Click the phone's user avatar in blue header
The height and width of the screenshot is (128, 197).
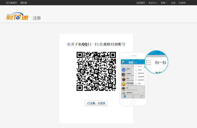(124, 62)
